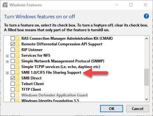153x116 pixels.
Task: Dismiss the dialog with Cancel
Action: point(138,109)
